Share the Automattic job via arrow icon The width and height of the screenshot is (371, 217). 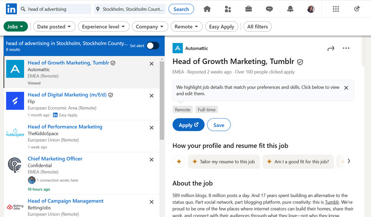pyautogui.click(x=331, y=49)
